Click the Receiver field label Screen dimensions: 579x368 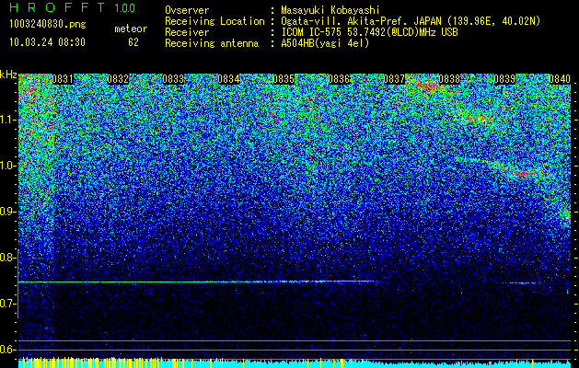[187, 32]
